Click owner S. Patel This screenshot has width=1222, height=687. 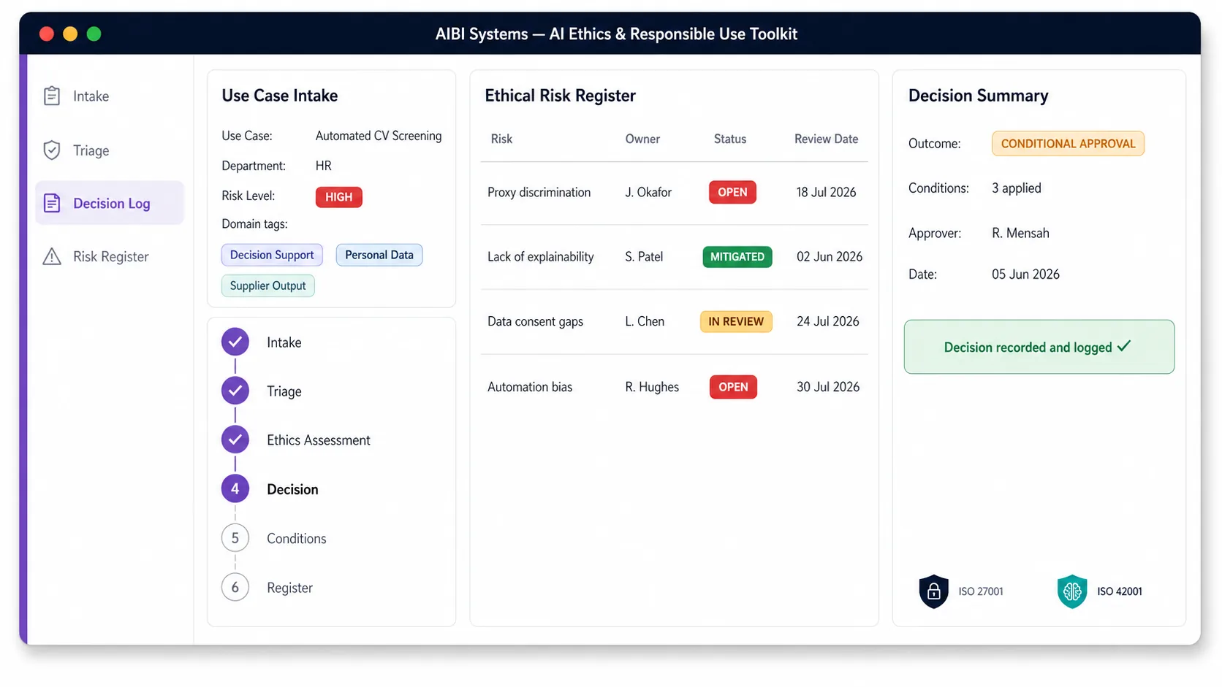point(644,256)
